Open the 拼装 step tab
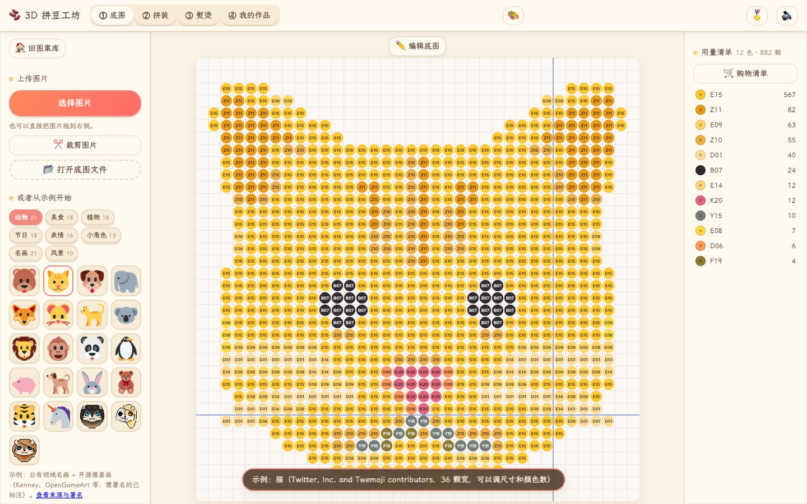807x504 pixels. [x=155, y=16]
